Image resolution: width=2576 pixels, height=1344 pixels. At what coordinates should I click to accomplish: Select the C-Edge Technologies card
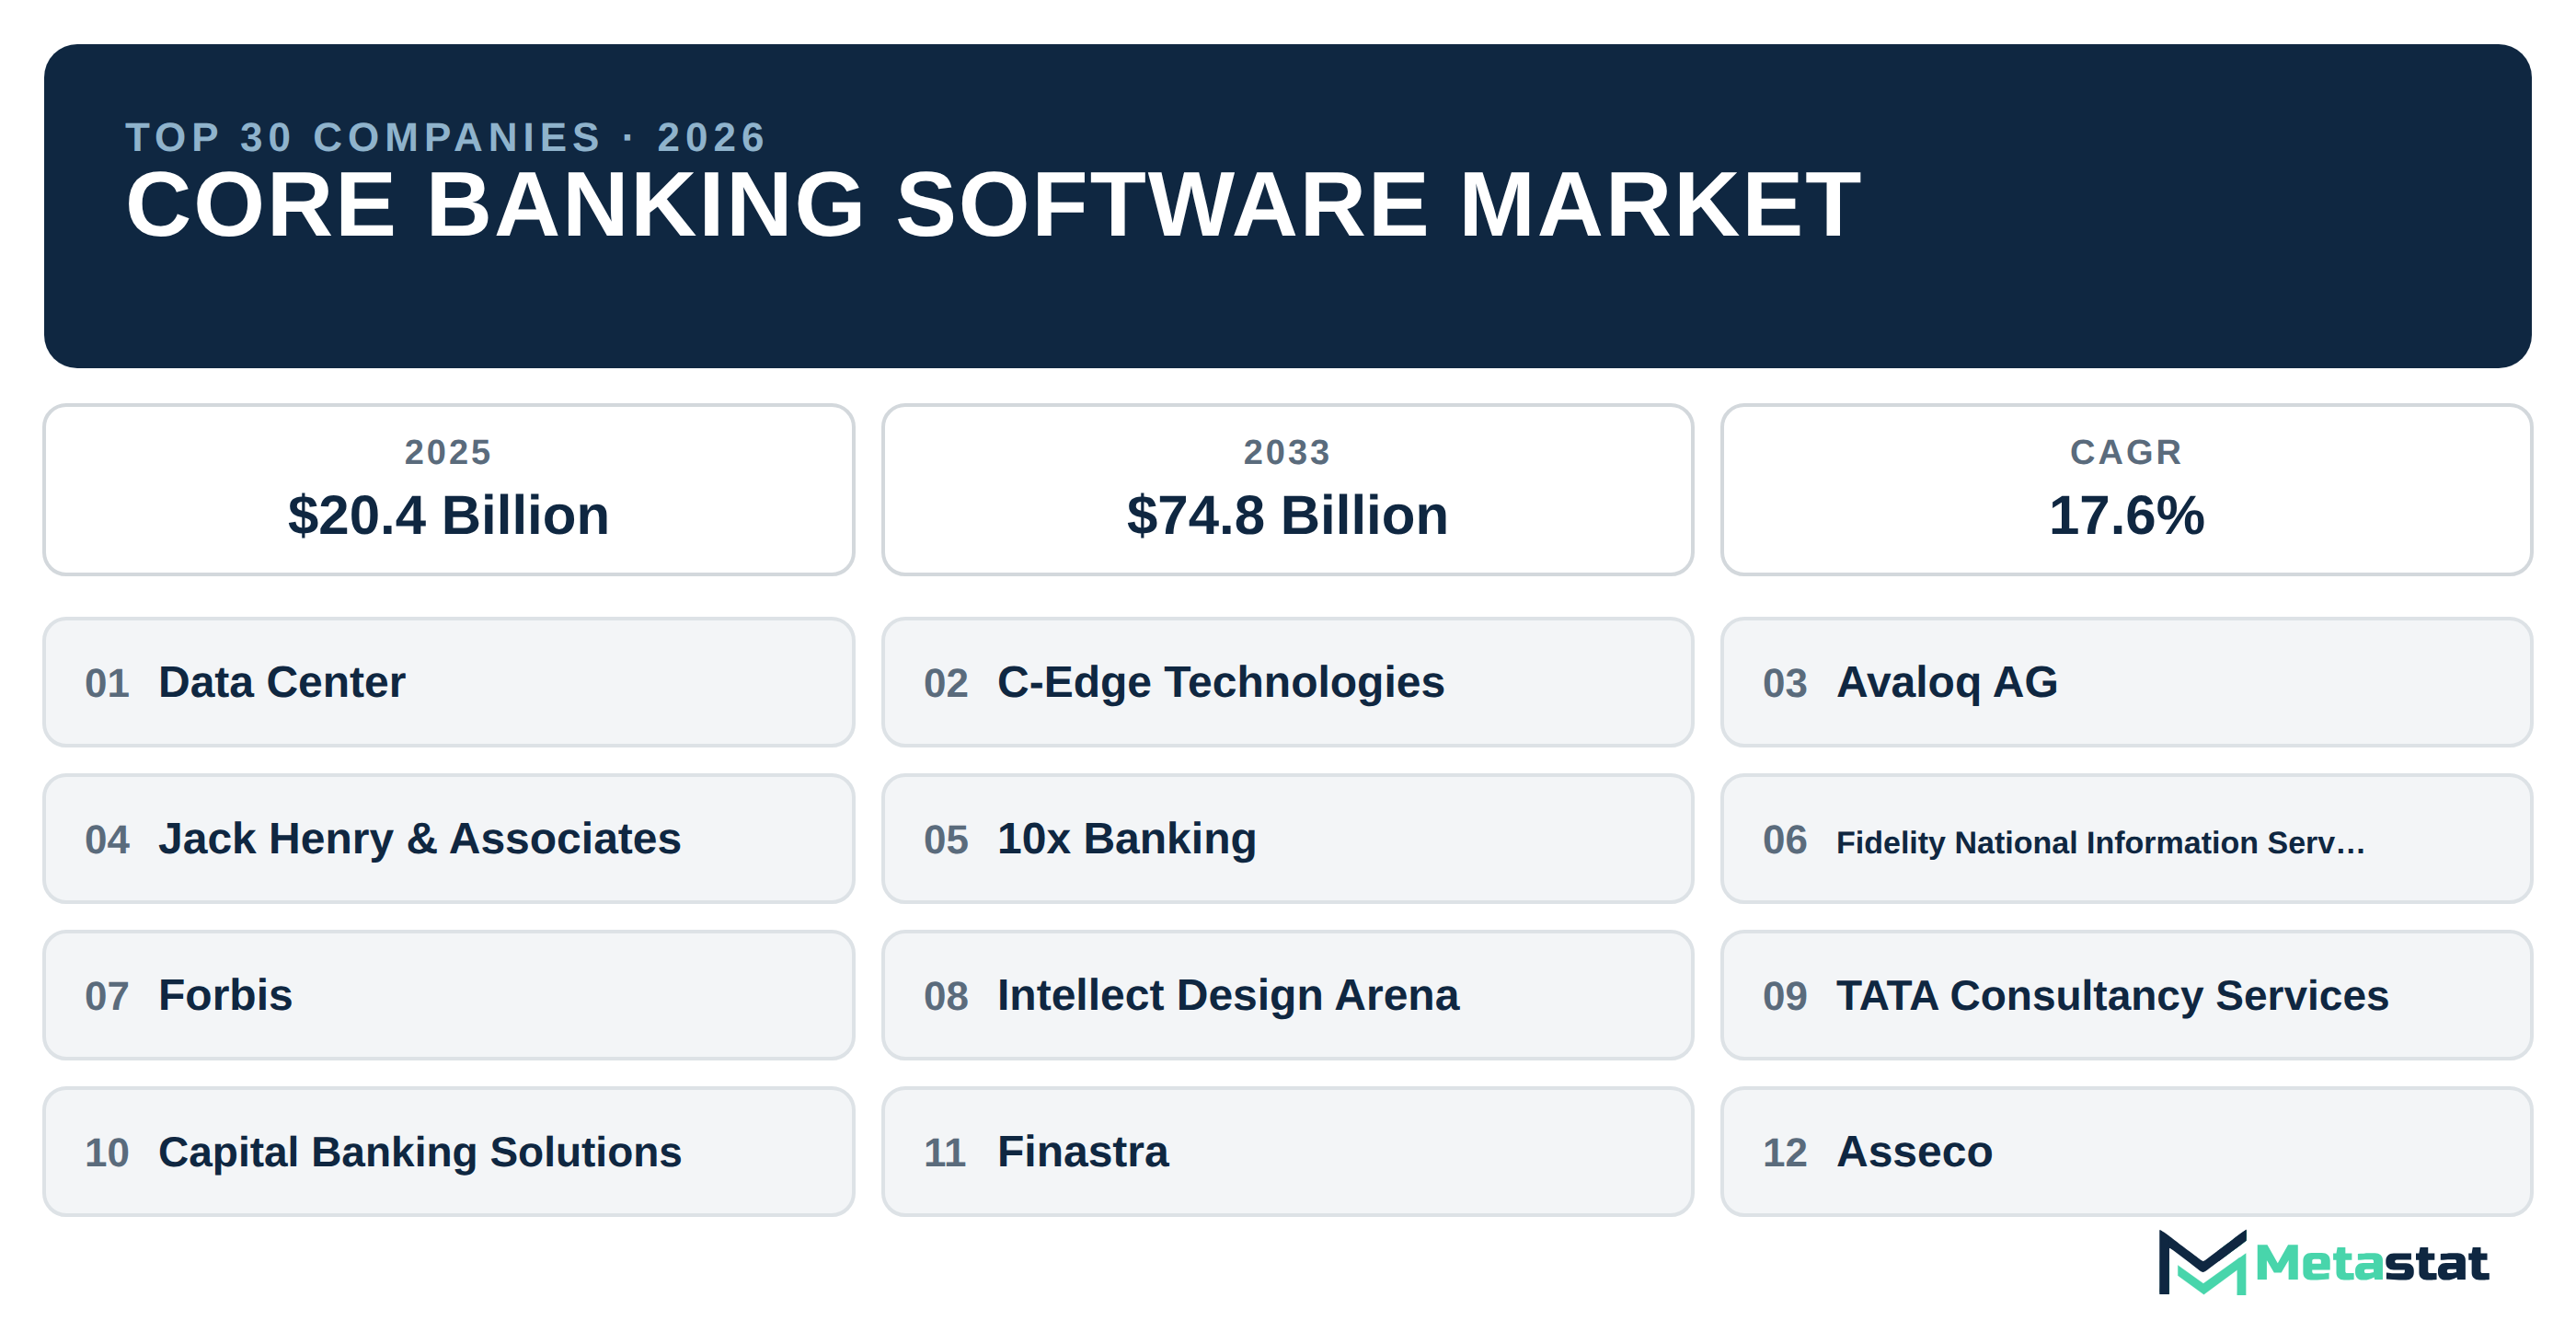point(1287,682)
